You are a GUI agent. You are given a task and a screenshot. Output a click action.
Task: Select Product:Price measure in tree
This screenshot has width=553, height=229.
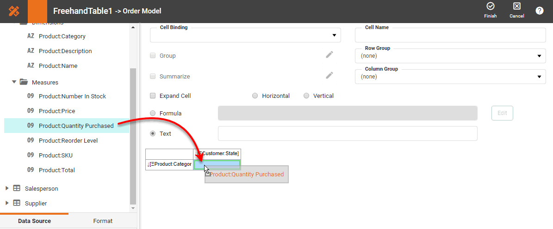click(56, 111)
